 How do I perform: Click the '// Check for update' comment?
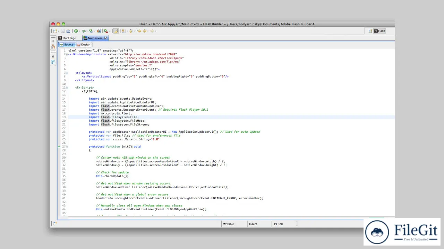coord(112,172)
